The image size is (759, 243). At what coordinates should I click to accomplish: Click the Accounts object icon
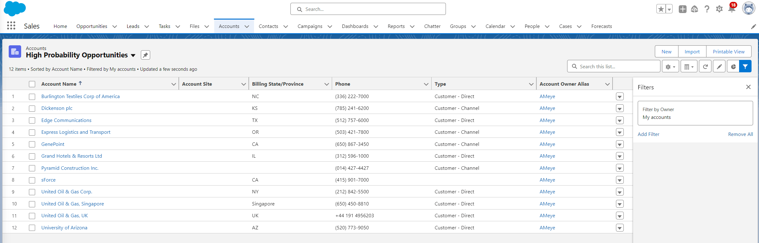click(x=15, y=52)
